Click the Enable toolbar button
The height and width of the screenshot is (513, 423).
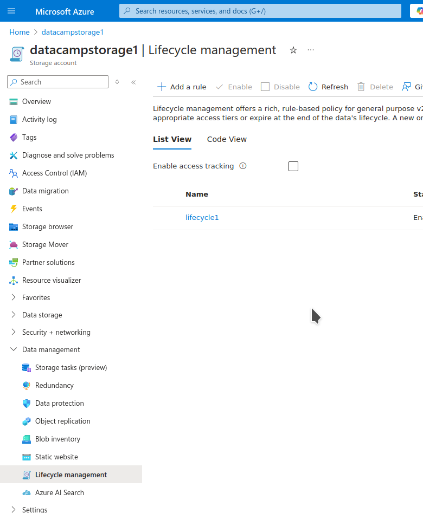[x=234, y=87]
